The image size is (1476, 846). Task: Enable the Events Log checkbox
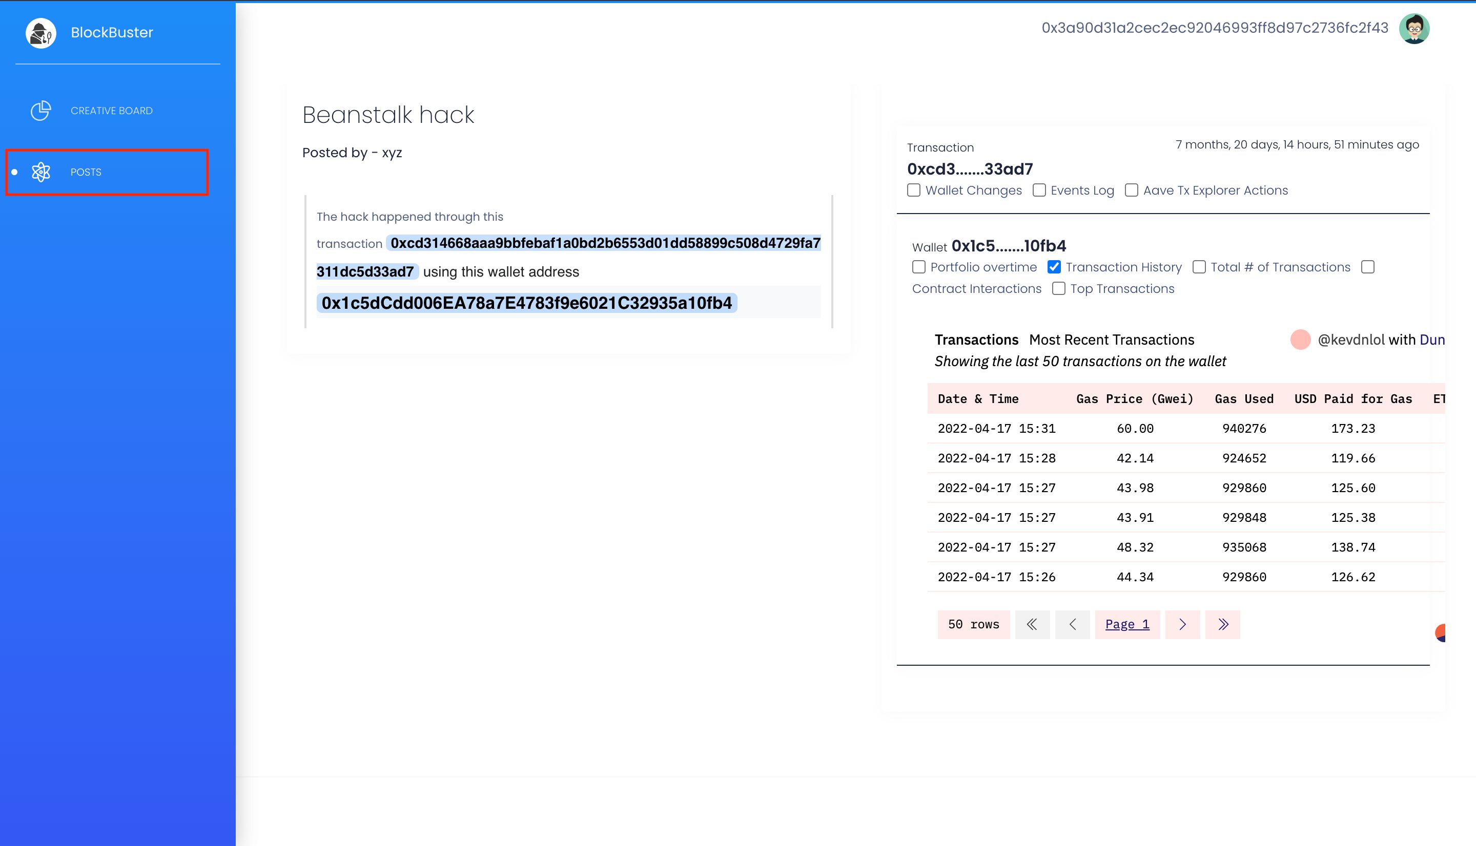[1039, 191]
